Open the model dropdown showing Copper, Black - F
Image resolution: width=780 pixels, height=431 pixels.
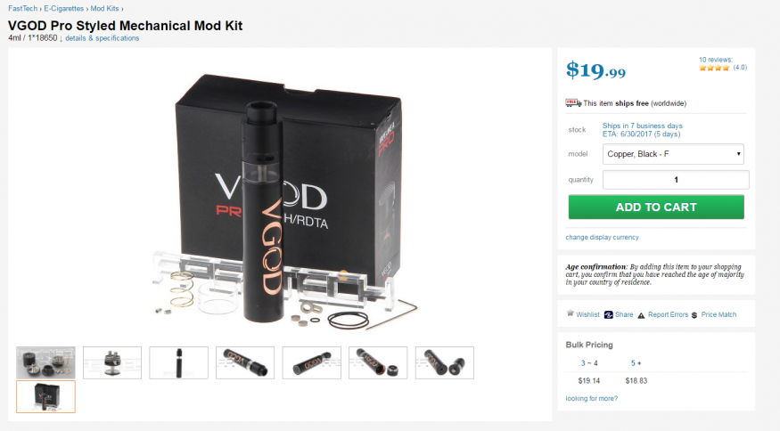pyautogui.click(x=673, y=154)
